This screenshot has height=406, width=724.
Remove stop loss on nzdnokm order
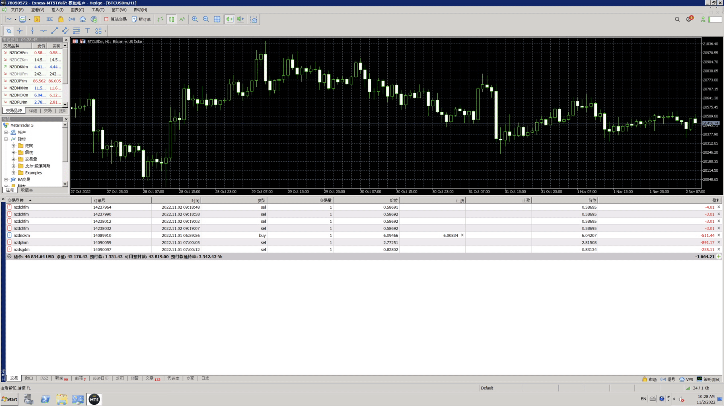[x=462, y=235]
